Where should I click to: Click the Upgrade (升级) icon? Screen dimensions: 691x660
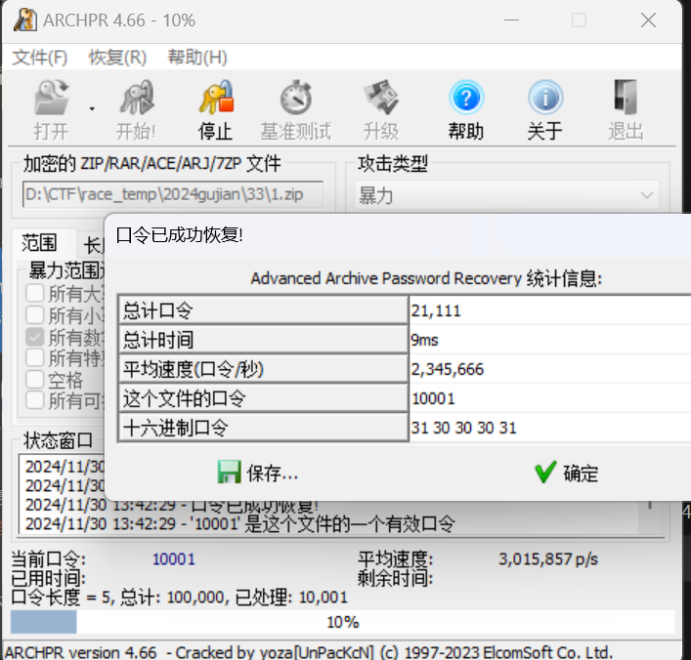pos(381,98)
